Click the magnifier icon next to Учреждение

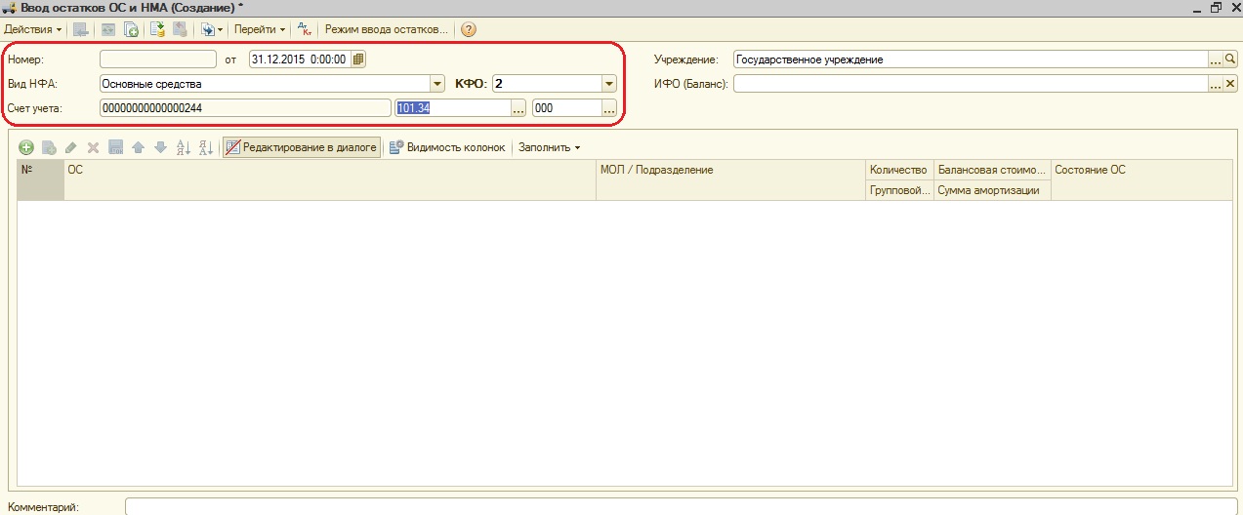[1230, 59]
